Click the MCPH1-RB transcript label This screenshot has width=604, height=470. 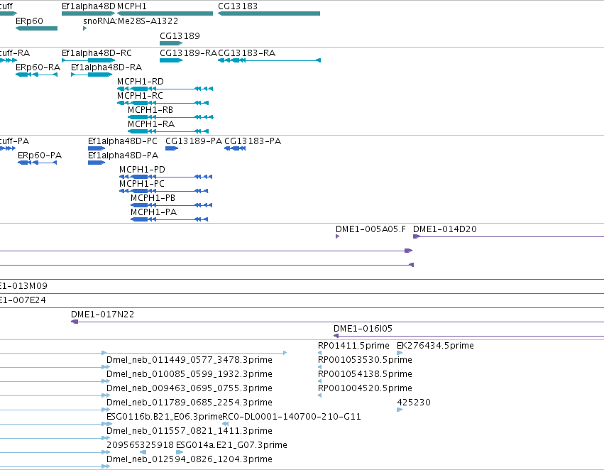[x=150, y=110]
